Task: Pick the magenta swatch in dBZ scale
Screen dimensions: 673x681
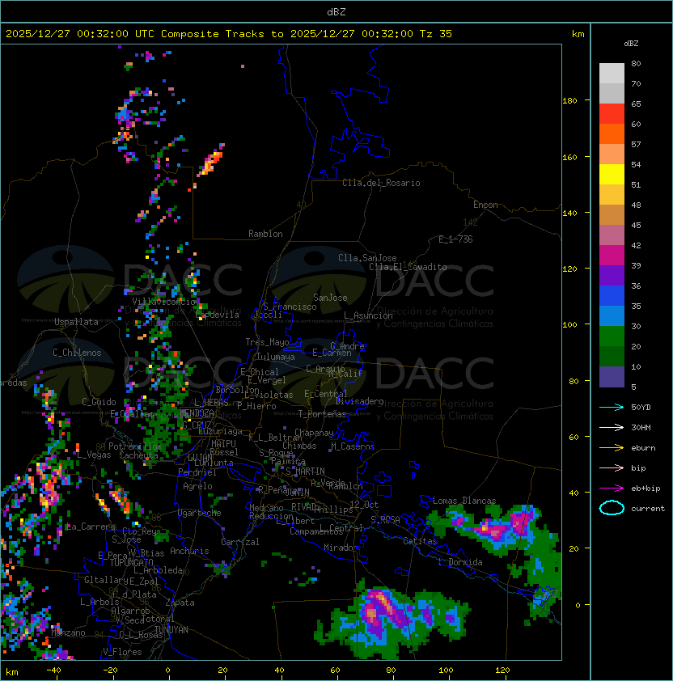Action: coord(612,256)
